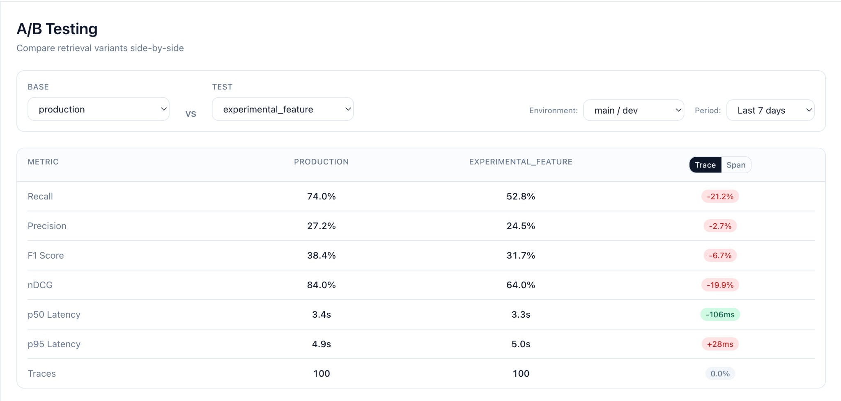Change the Period from Last 7 days

click(x=770, y=110)
